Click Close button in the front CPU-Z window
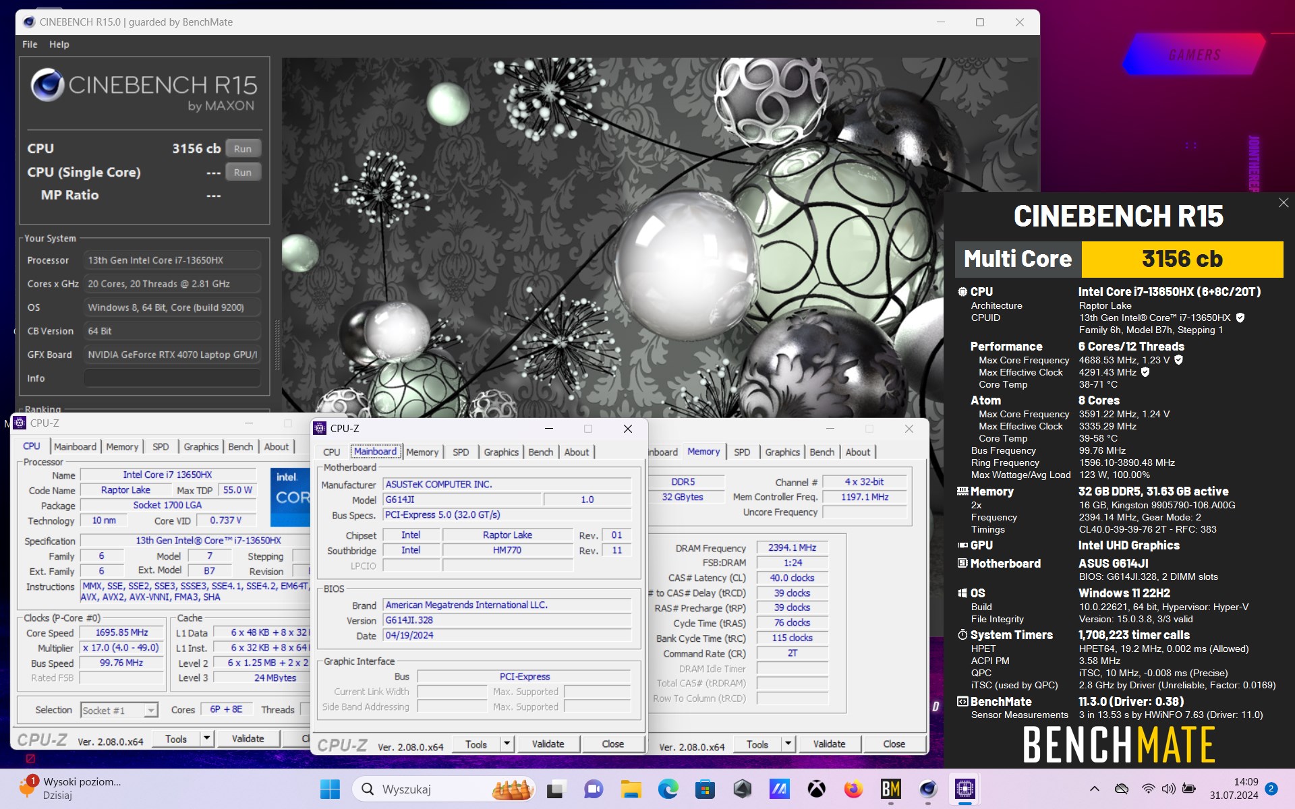This screenshot has width=1295, height=809. [x=612, y=744]
